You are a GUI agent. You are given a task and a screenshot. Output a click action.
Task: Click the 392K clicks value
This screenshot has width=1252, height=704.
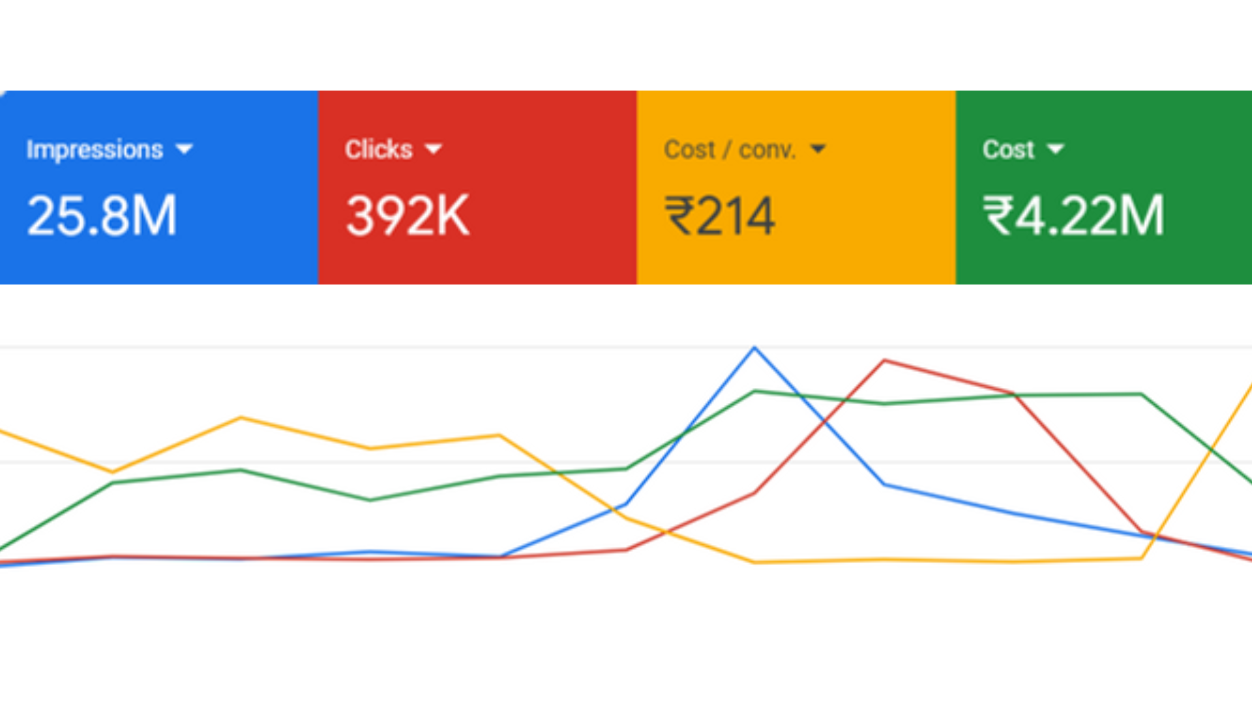[x=408, y=215]
